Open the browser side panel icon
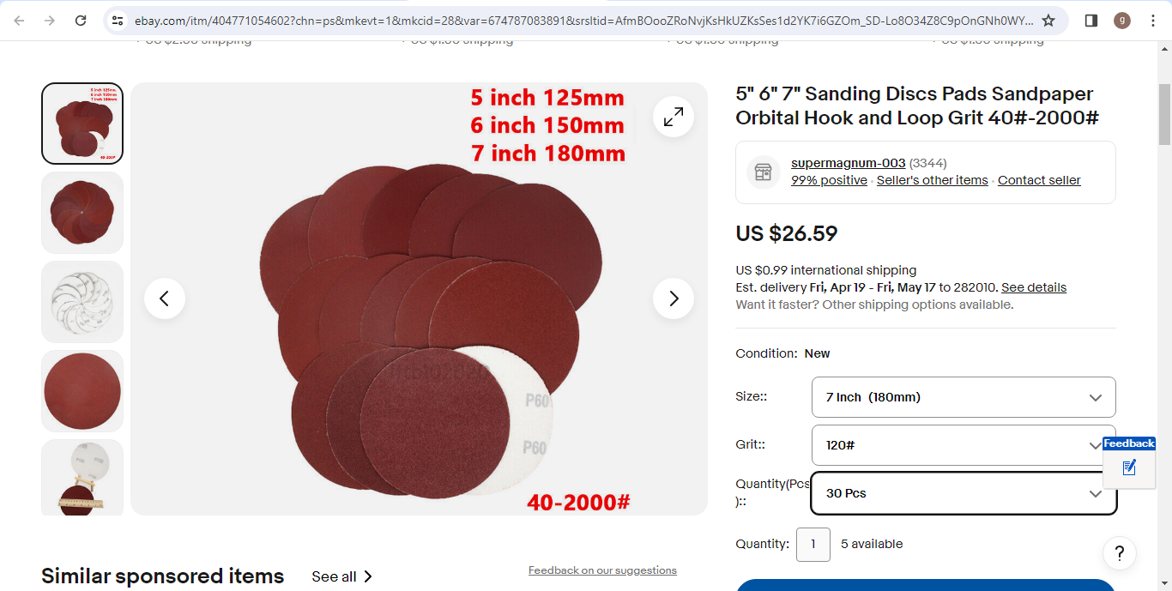The image size is (1172, 591). (x=1091, y=21)
